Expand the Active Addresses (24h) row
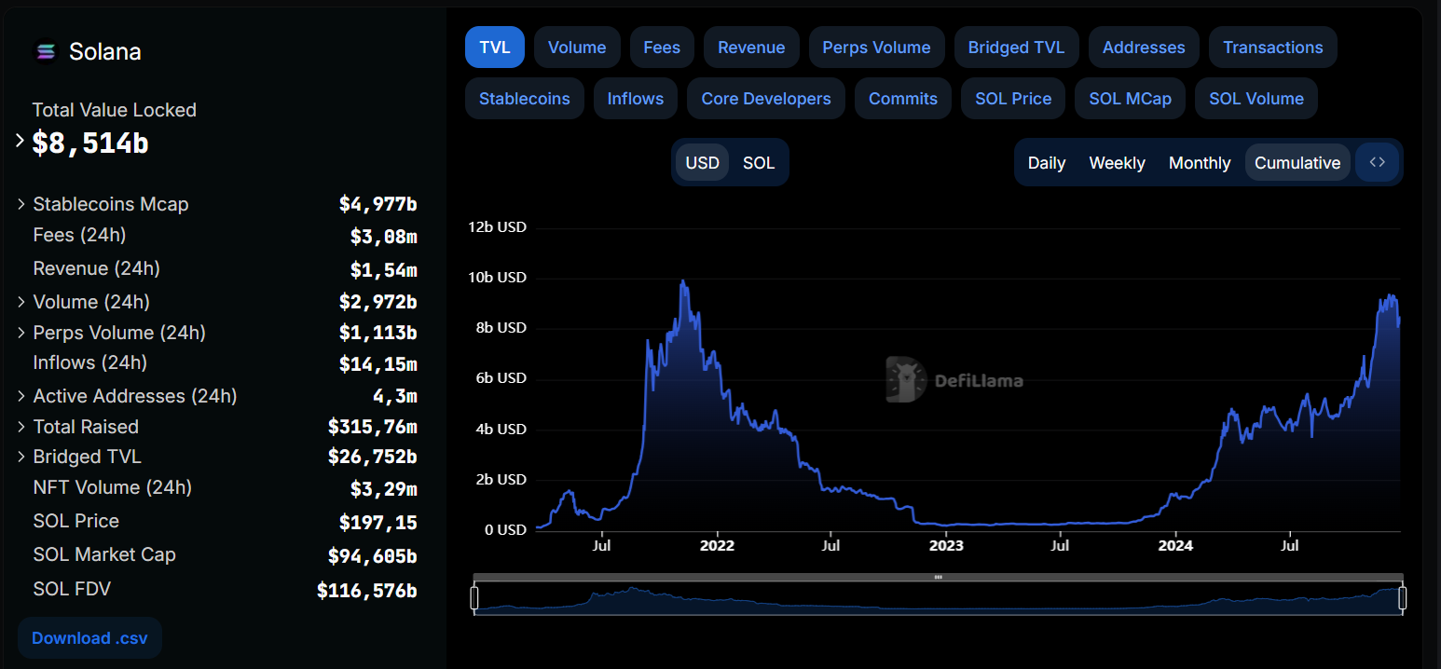 tap(21, 396)
